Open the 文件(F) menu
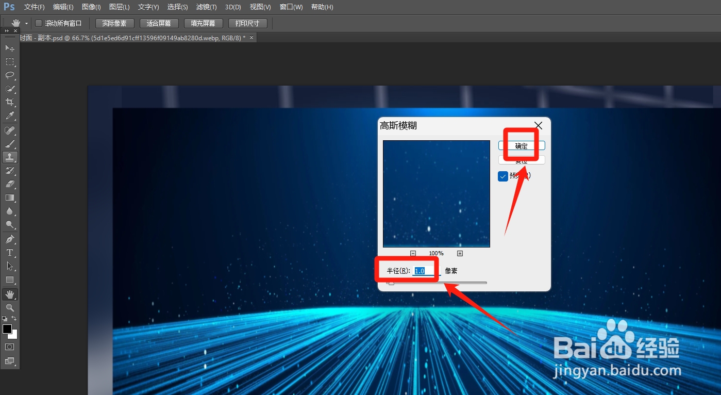The width and height of the screenshot is (721, 395). point(35,7)
